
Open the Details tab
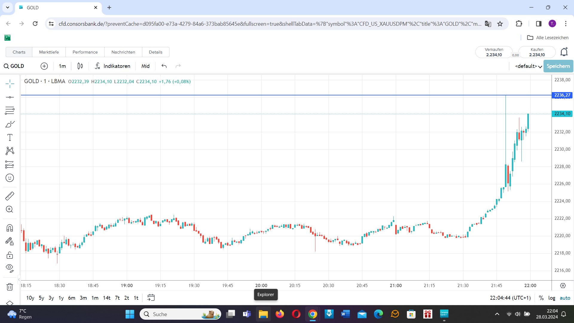[x=156, y=52]
